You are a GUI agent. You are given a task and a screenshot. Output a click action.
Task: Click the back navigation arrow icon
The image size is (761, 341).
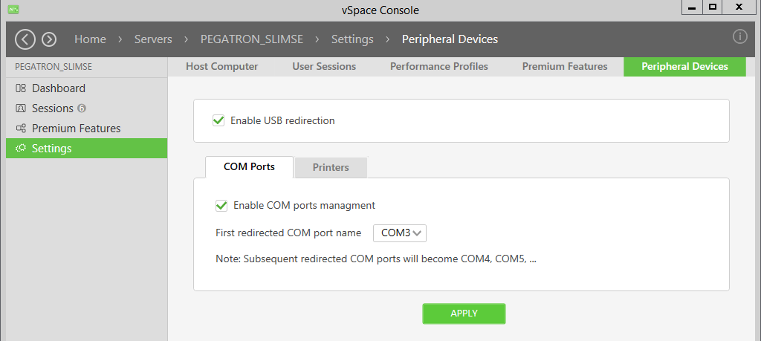coord(25,39)
